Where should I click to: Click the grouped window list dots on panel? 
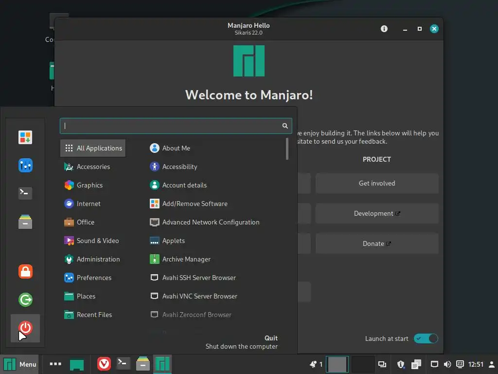55,364
